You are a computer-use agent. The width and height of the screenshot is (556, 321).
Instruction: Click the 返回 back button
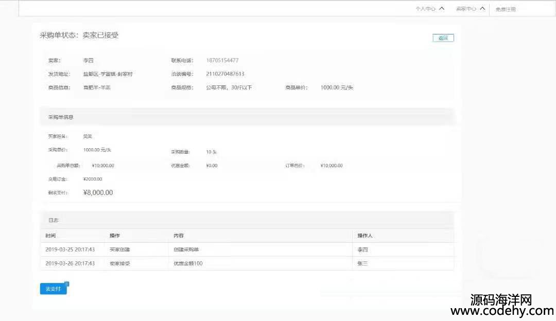point(443,38)
